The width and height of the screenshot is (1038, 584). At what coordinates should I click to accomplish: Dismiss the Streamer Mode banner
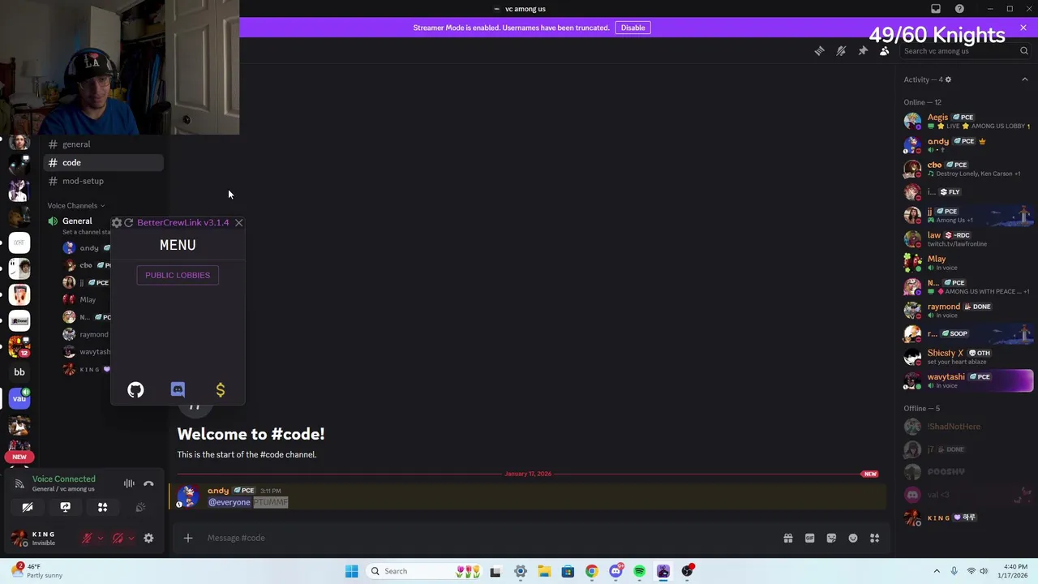point(1023,28)
